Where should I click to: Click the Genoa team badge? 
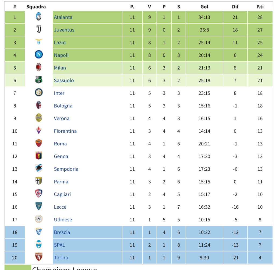click(x=39, y=156)
